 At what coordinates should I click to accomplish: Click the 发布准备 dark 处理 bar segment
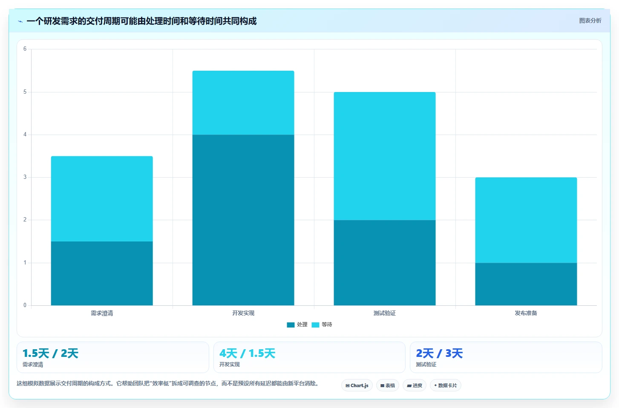coord(526,284)
